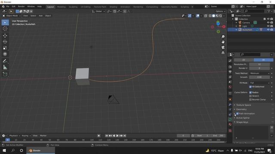Open Output properties printer icon
275x154 pixels.
pyautogui.click(x=230, y=72)
